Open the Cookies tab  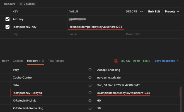[18, 61]
